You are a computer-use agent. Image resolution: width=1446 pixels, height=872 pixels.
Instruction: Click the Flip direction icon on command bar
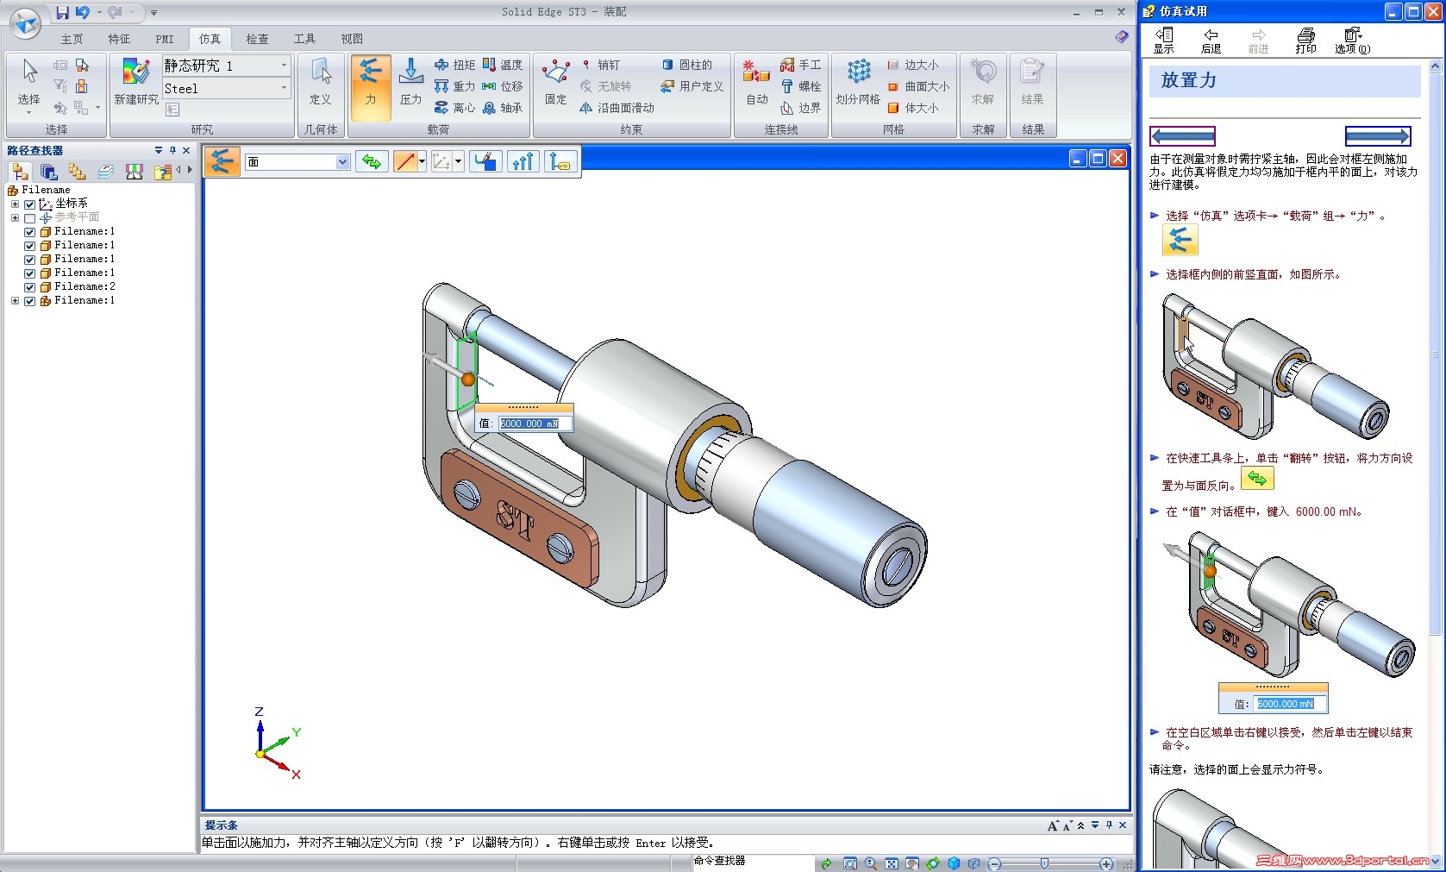tap(372, 161)
